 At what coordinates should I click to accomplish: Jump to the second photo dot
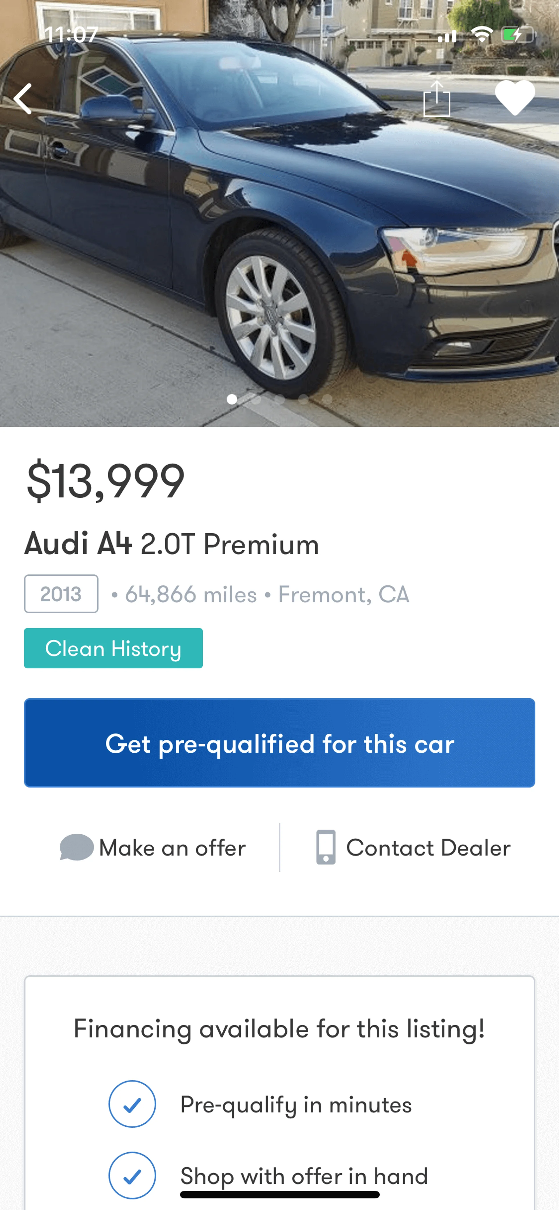256,399
